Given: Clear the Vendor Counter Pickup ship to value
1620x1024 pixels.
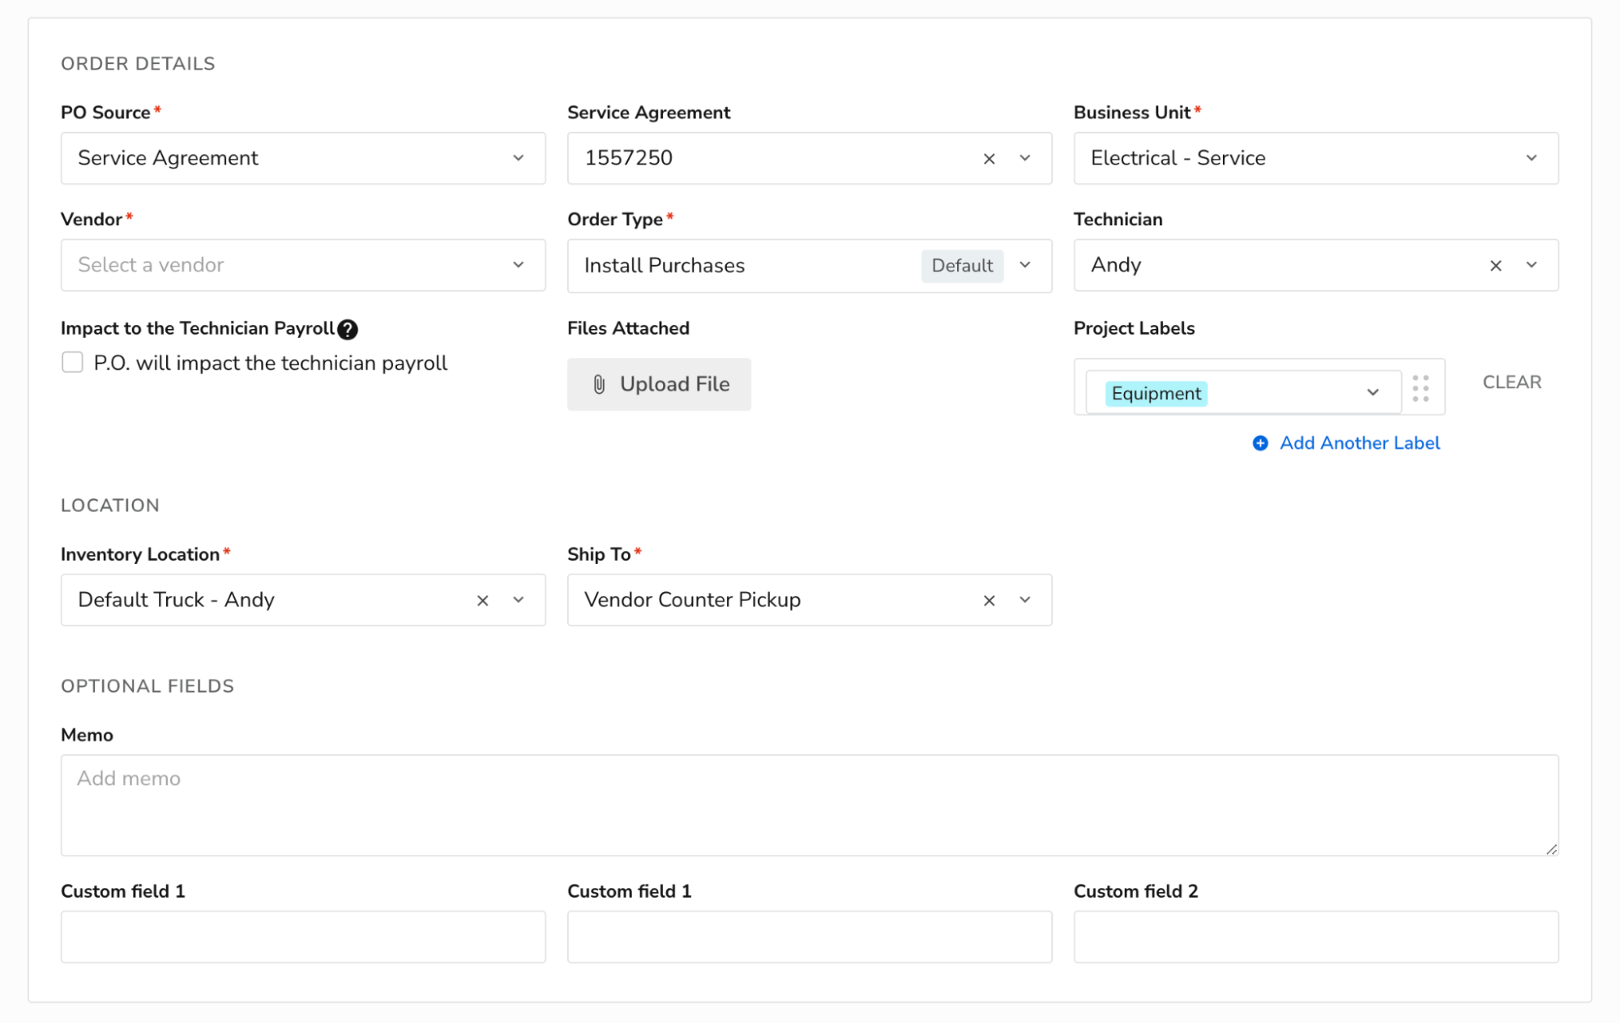Looking at the screenshot, I should pyautogui.click(x=989, y=600).
